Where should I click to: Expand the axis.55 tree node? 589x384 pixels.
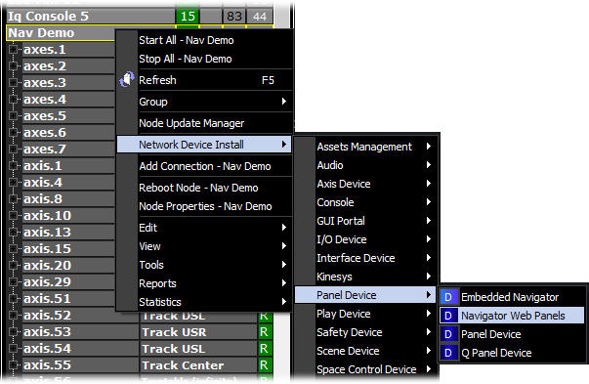13,364
